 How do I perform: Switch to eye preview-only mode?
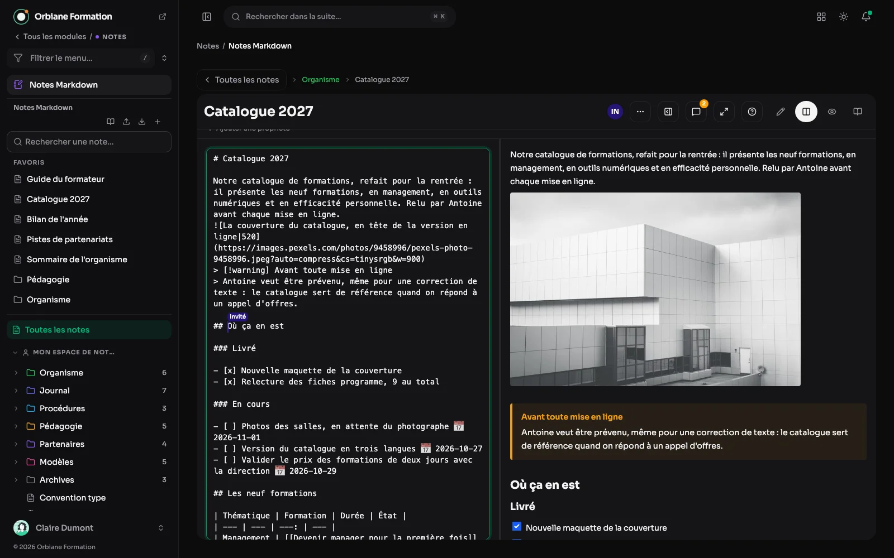click(832, 112)
